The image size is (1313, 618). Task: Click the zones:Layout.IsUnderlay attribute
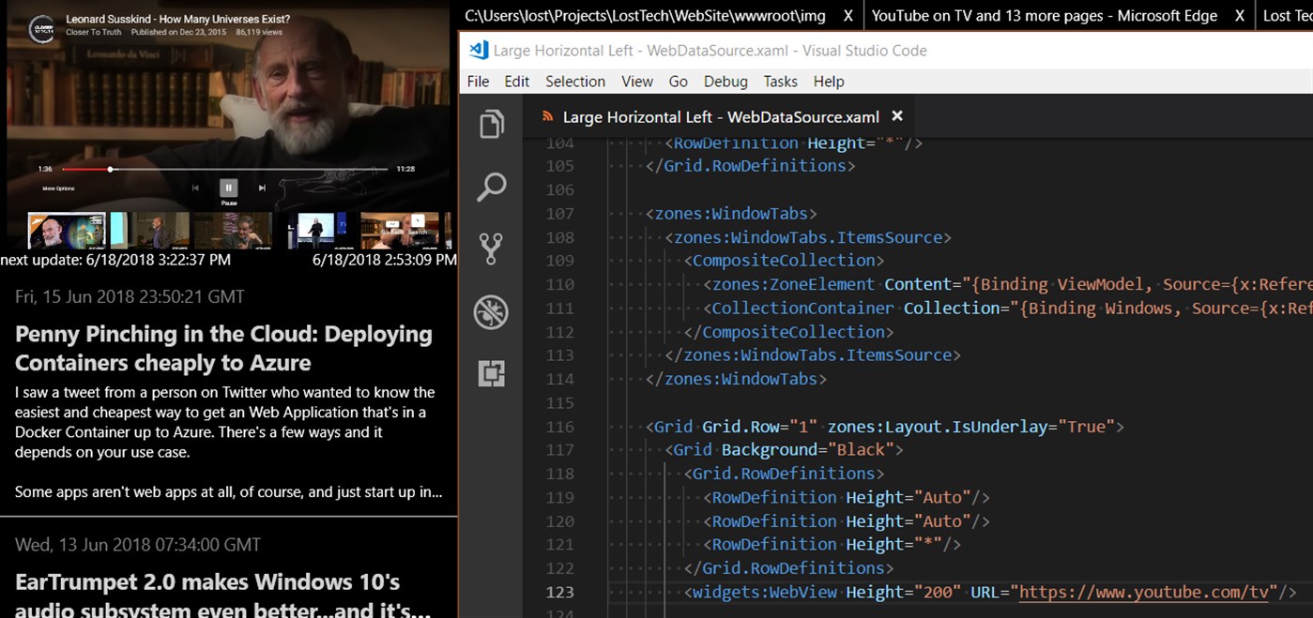[970, 427]
